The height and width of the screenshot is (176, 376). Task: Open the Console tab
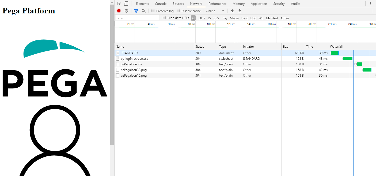point(161,4)
